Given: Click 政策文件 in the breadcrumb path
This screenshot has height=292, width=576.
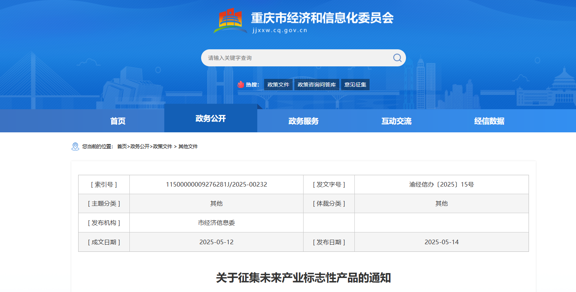Looking at the screenshot, I should point(162,146).
